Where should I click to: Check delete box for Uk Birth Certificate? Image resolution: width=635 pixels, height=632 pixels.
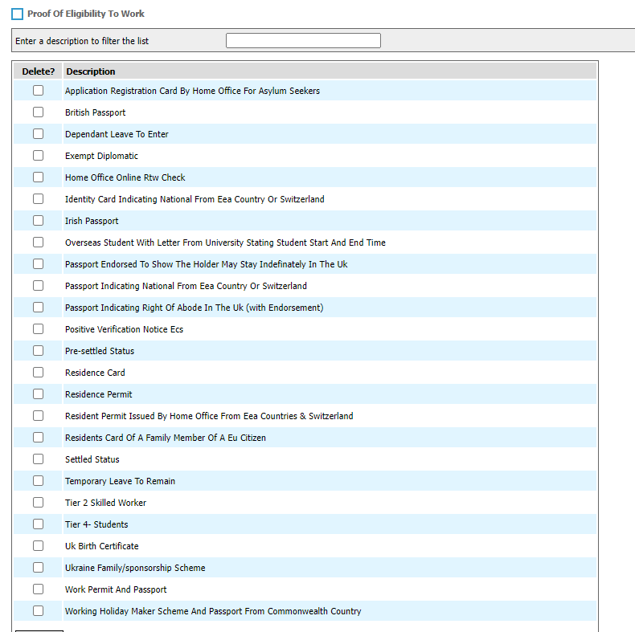point(38,546)
